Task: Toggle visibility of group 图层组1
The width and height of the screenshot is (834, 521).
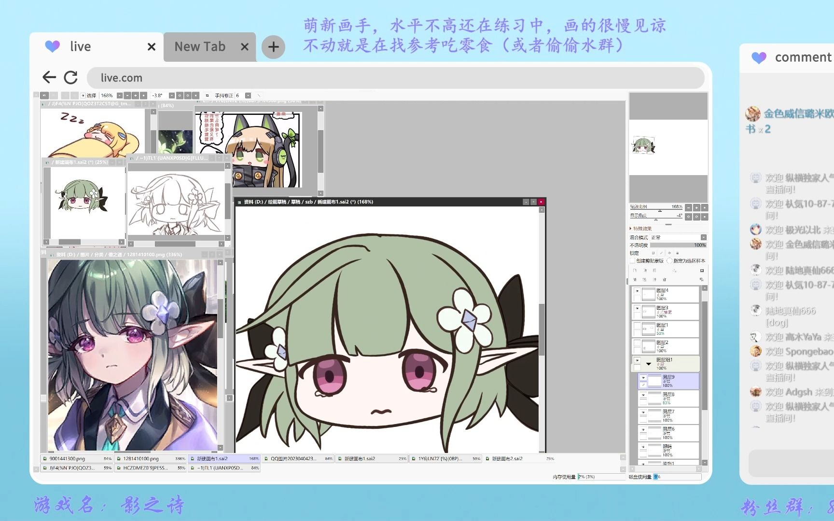Action: (637, 360)
